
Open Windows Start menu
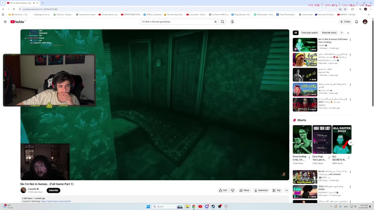[148, 206]
